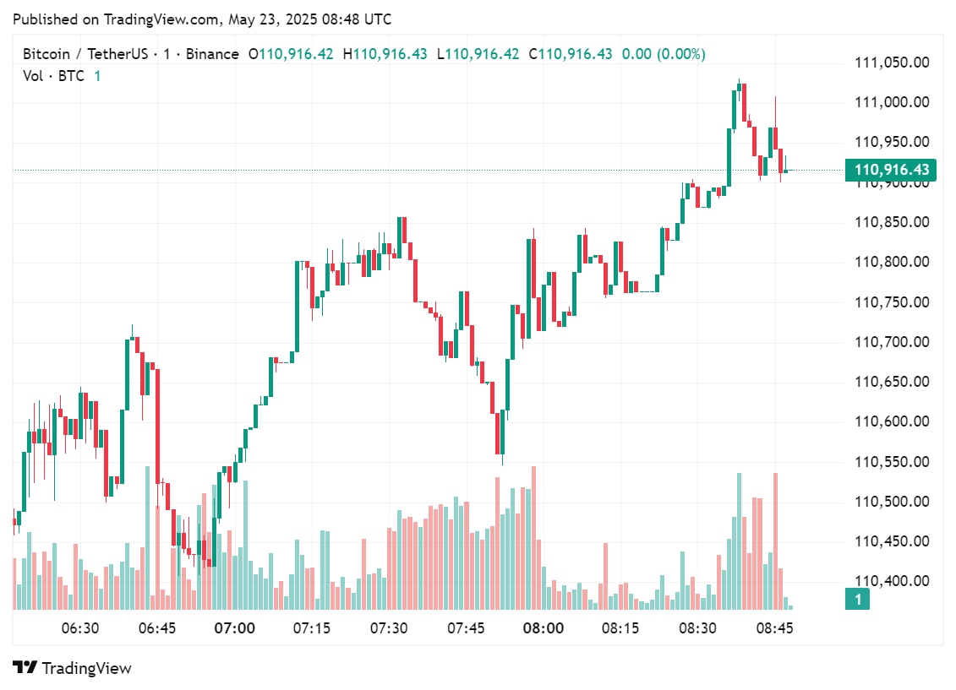Click the high value H110,916.43
This screenshot has width=956, height=690.
[x=384, y=54]
